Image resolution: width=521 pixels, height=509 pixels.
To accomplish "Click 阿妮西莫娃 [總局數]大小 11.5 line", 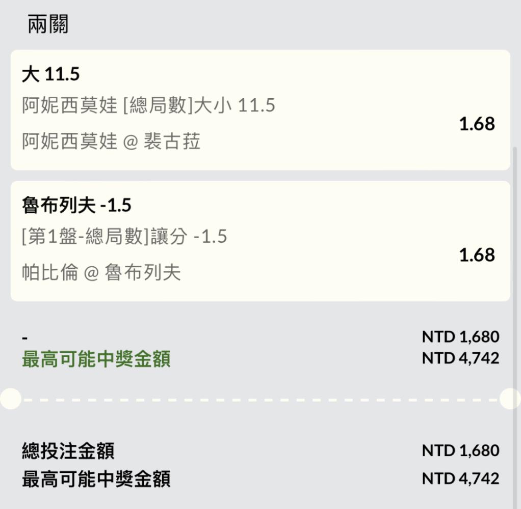I will tap(148, 105).
